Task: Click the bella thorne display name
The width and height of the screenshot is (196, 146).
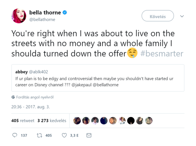Action: tap(45, 13)
